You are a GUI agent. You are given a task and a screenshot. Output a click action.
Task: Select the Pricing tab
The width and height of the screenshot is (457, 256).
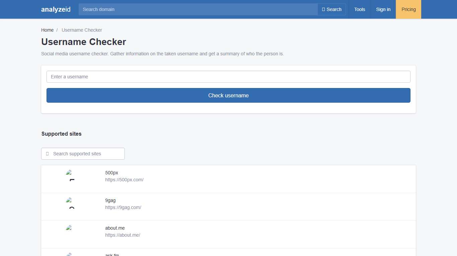[408, 9]
